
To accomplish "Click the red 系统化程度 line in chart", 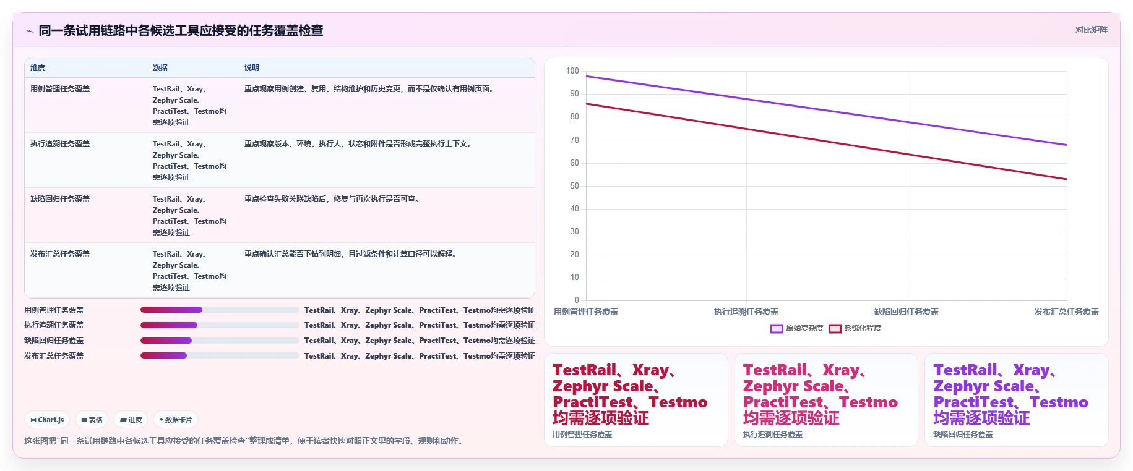I will [826, 142].
